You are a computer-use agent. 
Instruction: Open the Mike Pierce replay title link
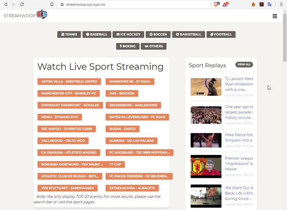[239, 137]
